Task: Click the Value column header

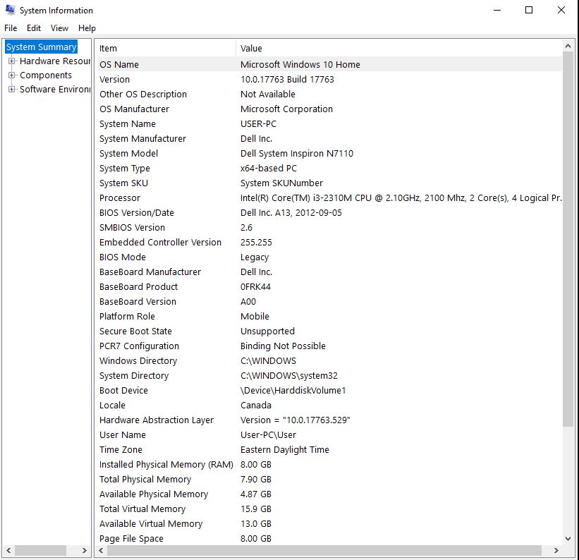Action: tap(399, 48)
